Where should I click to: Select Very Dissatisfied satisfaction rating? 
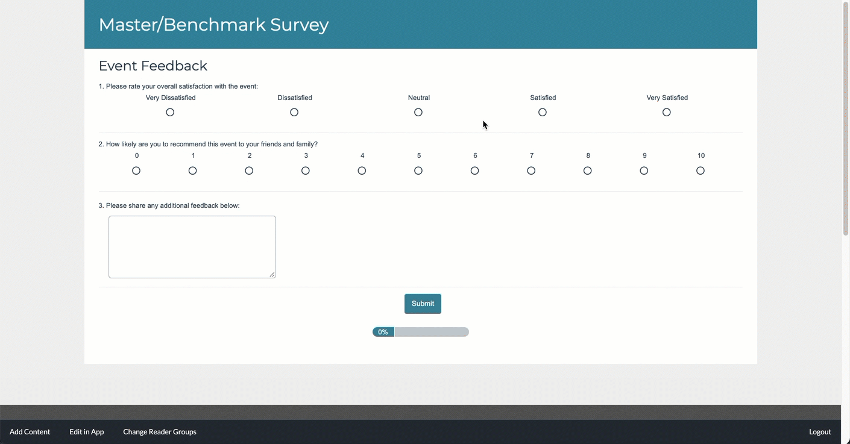[170, 113]
